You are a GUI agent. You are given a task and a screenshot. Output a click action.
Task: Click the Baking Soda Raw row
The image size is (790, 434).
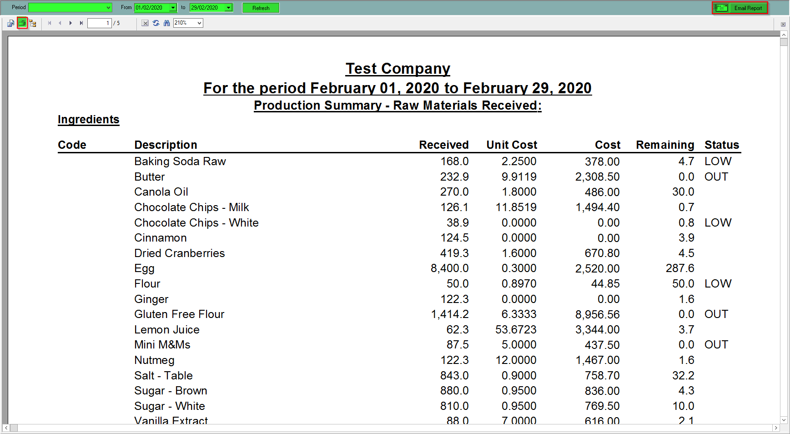click(x=399, y=161)
